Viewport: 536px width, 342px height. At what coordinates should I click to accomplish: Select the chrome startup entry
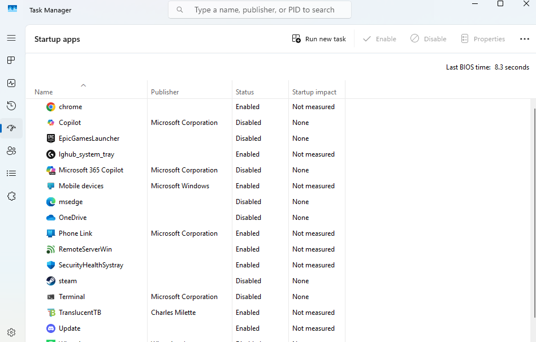point(70,107)
